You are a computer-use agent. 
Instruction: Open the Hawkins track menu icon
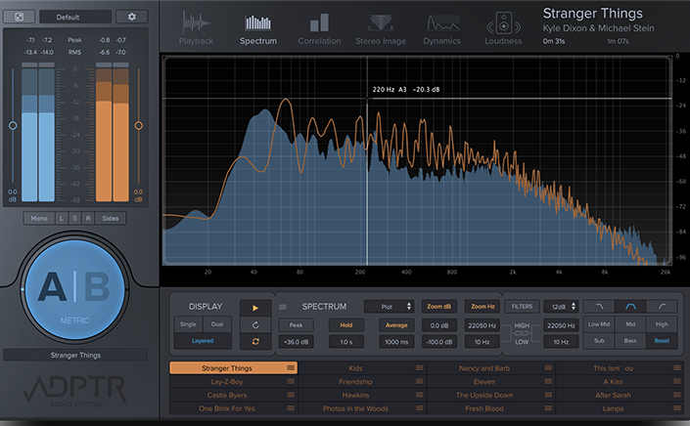pyautogui.click(x=419, y=395)
